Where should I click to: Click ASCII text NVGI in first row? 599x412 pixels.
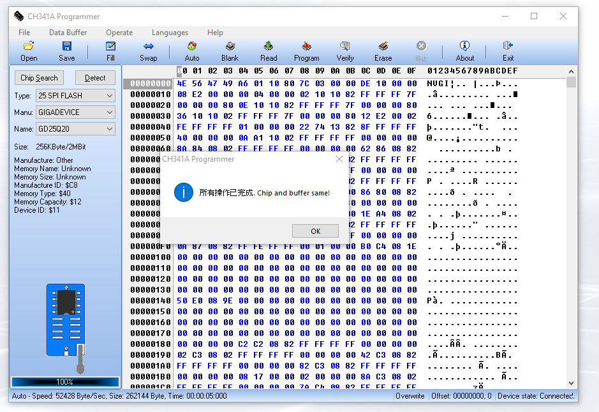pos(438,84)
